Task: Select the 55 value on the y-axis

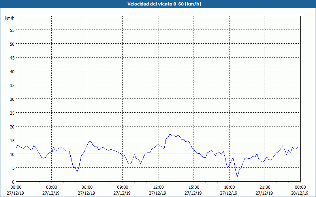Action: pyautogui.click(x=12, y=30)
